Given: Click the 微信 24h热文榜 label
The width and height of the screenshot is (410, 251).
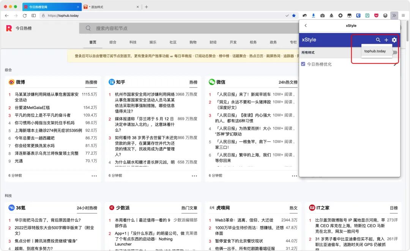Looking at the screenshot, I should coord(288,82).
